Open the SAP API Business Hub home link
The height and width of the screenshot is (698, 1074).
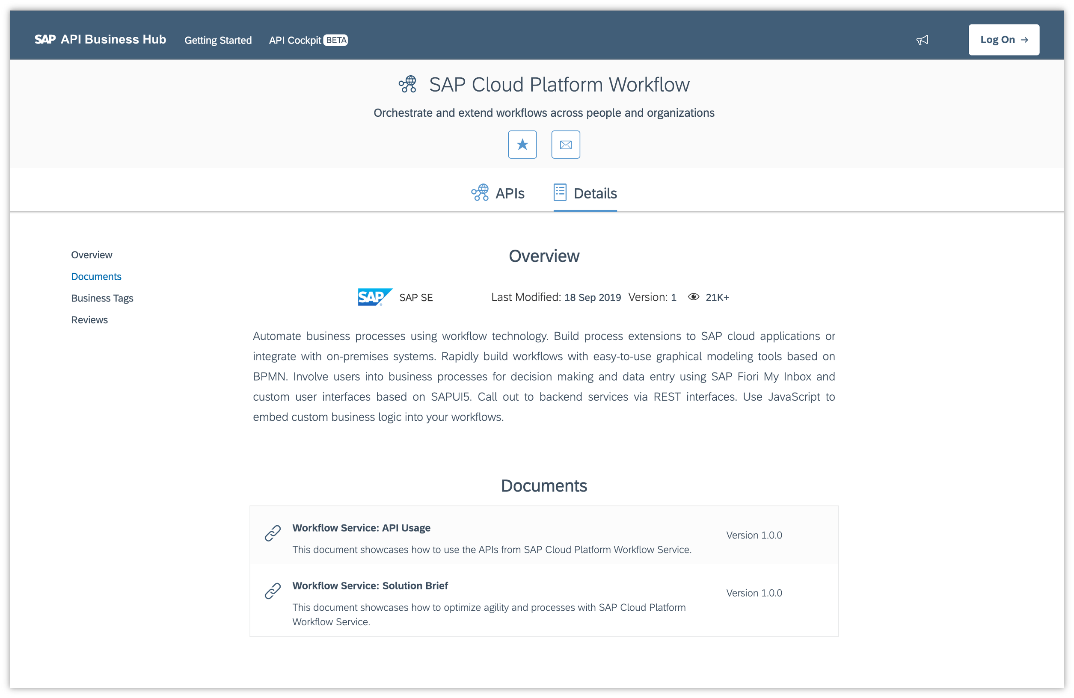pyautogui.click(x=100, y=39)
